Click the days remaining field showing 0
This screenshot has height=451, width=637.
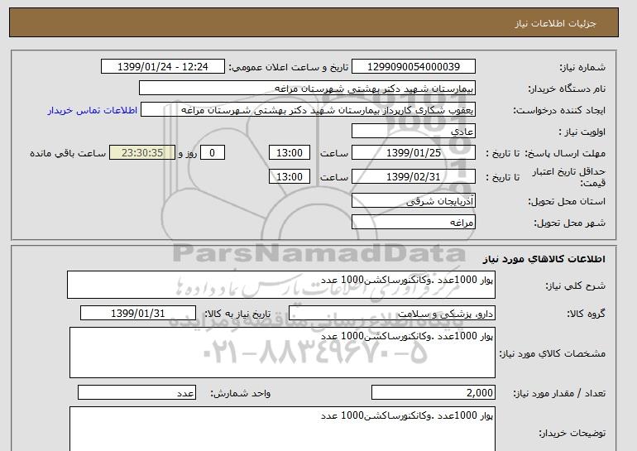(x=213, y=153)
